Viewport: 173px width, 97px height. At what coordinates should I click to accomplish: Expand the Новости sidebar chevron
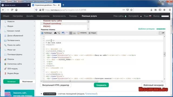pyautogui.click(x=34, y=22)
